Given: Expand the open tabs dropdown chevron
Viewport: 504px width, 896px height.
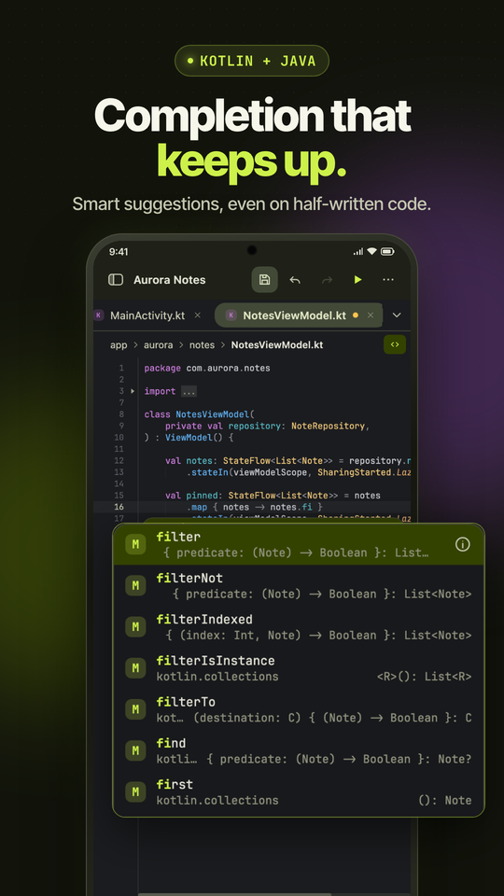Looking at the screenshot, I should (x=397, y=315).
